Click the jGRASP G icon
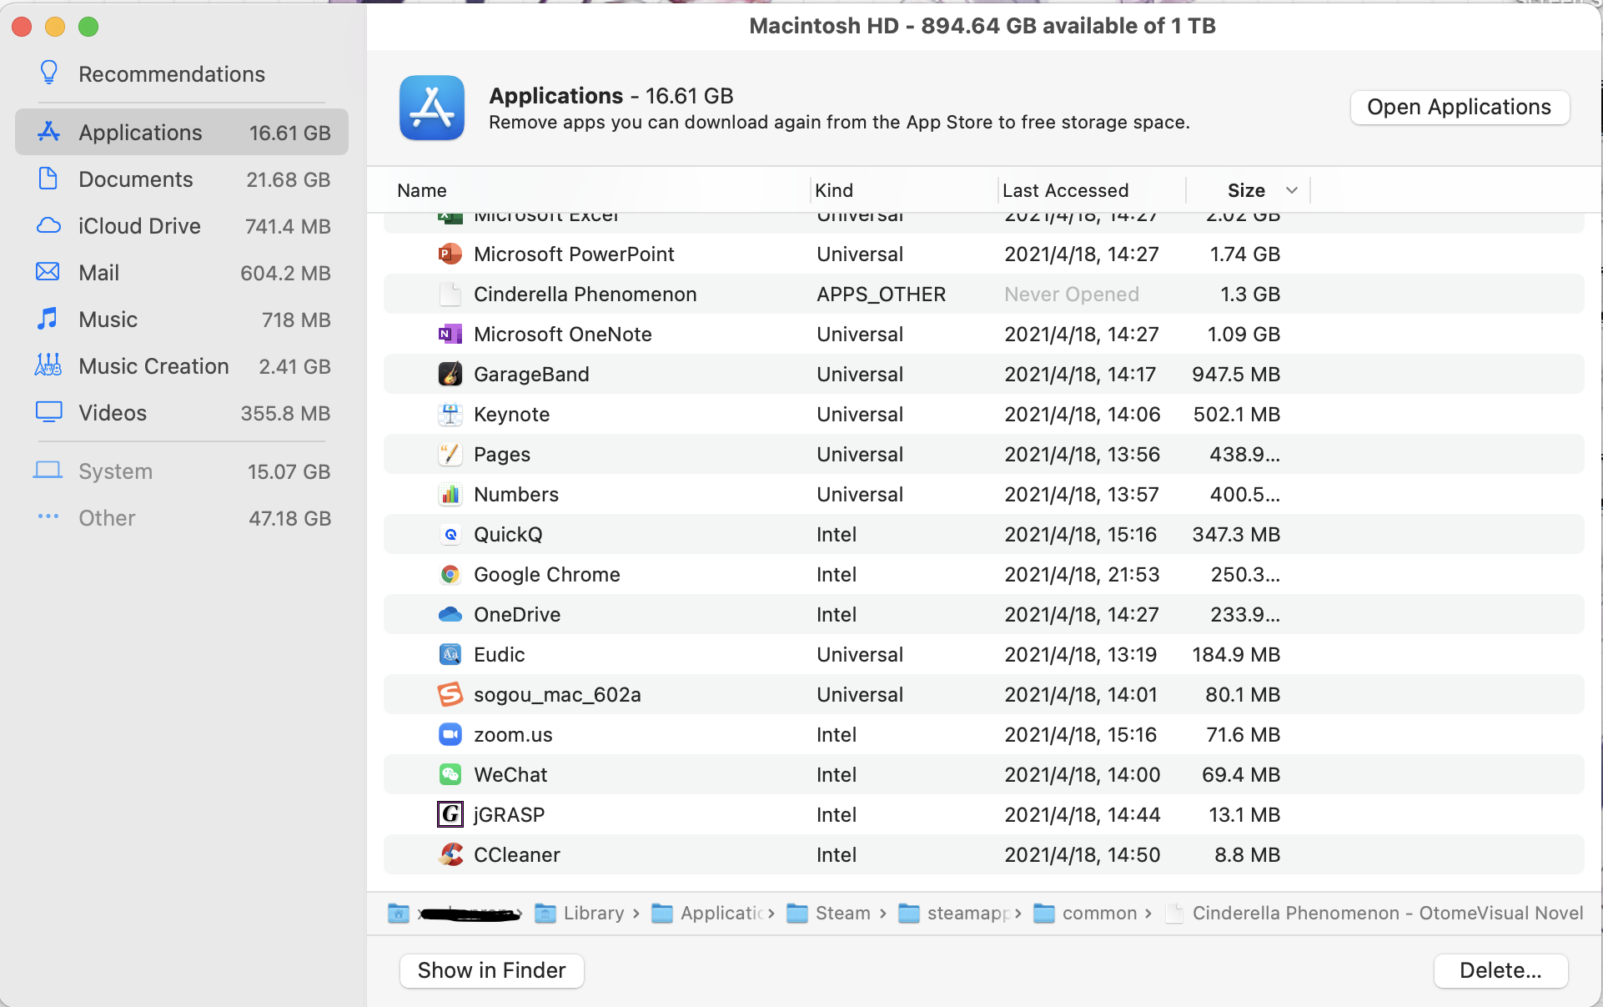The height and width of the screenshot is (1007, 1603). click(x=450, y=814)
